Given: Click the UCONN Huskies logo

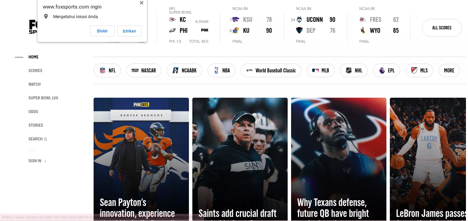Looking at the screenshot, I should pyautogui.click(x=299, y=19).
